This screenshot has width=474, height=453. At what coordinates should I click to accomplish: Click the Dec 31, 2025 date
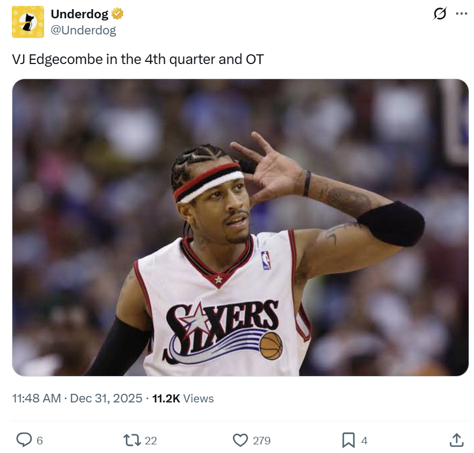pyautogui.click(x=106, y=399)
